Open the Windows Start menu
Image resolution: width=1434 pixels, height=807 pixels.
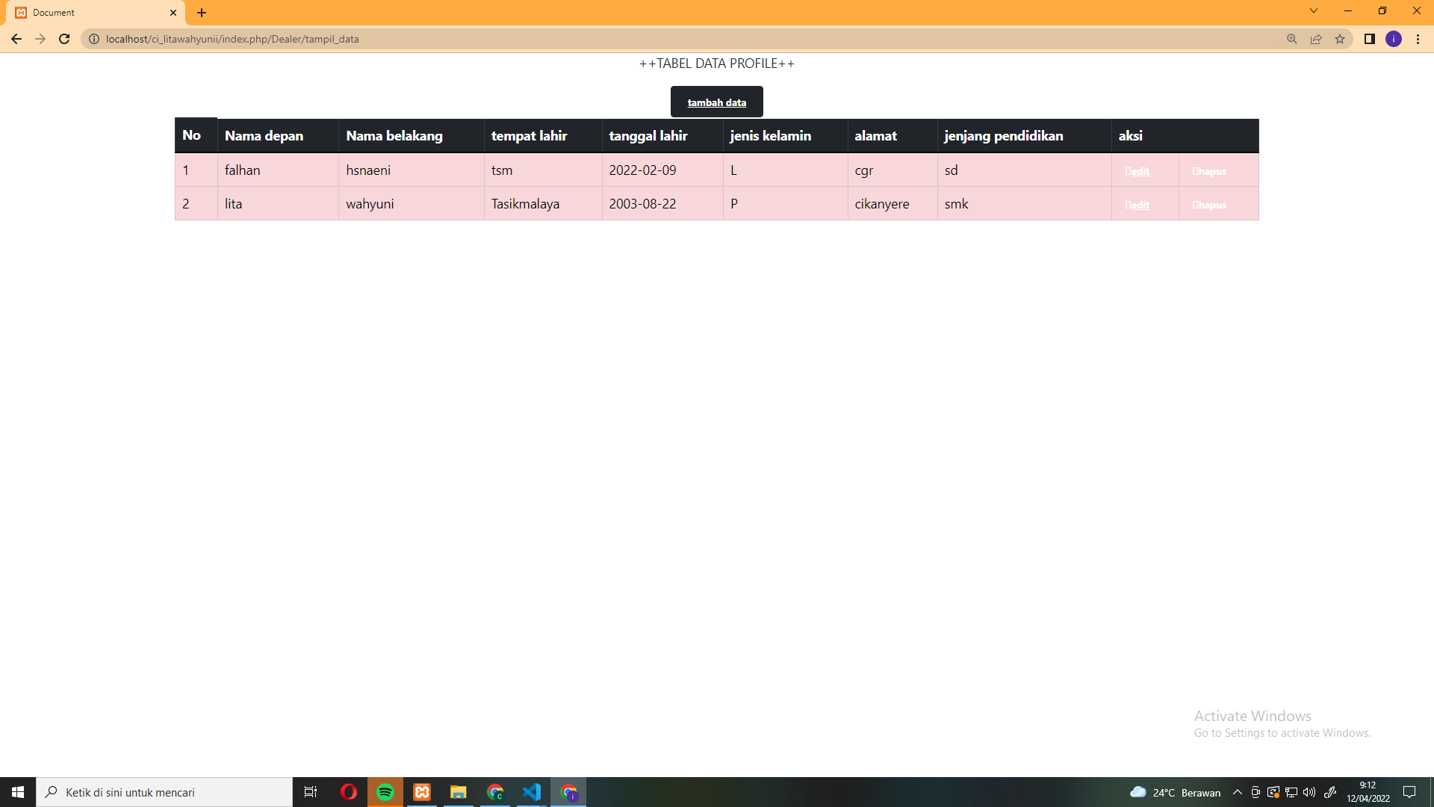pos(18,792)
